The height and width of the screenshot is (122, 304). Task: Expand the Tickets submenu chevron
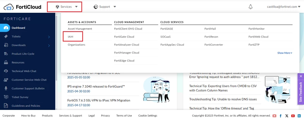pos(49,37)
